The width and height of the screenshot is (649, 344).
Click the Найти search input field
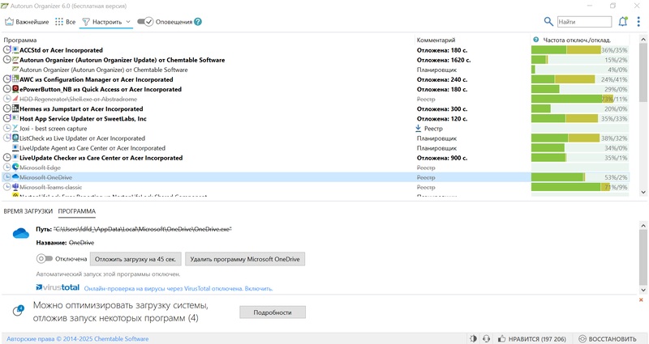coord(584,23)
